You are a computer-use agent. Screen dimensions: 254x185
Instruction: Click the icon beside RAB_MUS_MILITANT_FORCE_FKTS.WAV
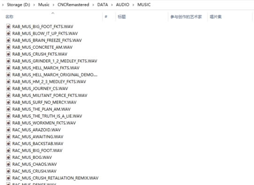(x=8, y=96)
